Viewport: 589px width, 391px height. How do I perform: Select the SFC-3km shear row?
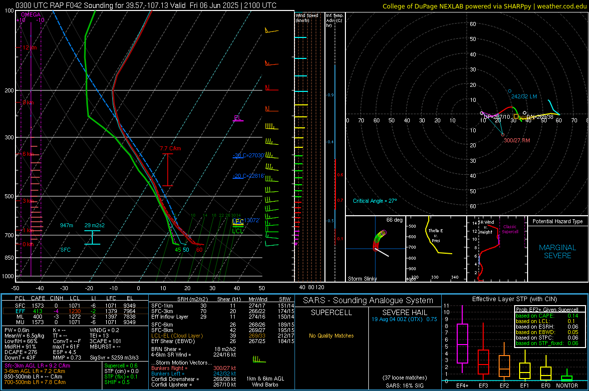223,311
